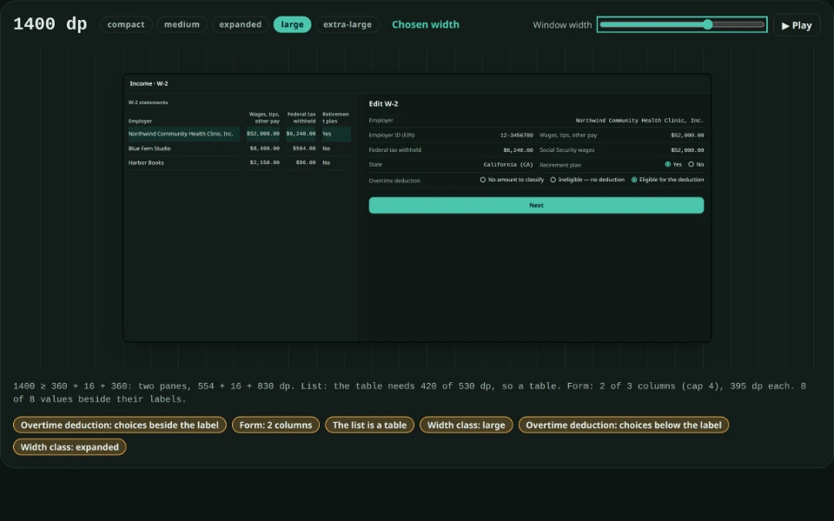Image resolution: width=834 pixels, height=521 pixels.
Task: Click the State value California (CA)
Action: 508,165
